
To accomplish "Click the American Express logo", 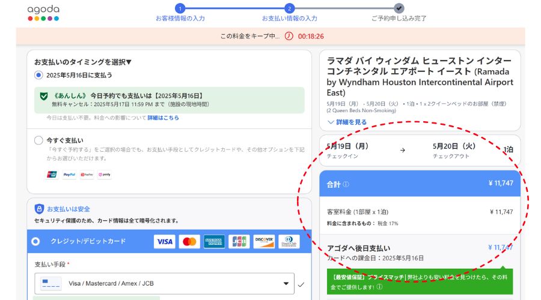I will point(214,242).
